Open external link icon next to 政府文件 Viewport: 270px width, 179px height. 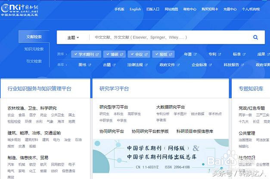[x=178, y=65]
